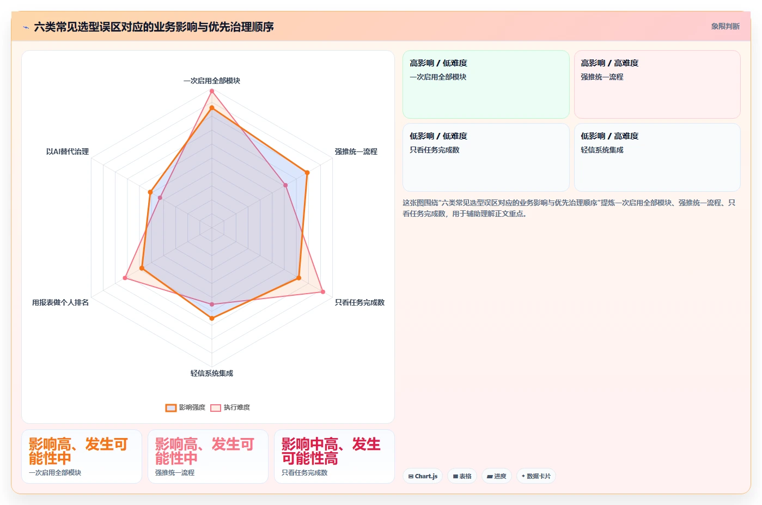Click 一次启用全部模块 under the orange bottom heading

[x=55, y=473]
